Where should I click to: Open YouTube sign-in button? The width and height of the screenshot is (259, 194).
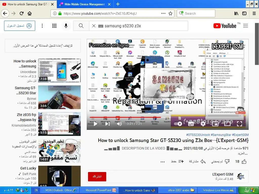click(x=19, y=26)
